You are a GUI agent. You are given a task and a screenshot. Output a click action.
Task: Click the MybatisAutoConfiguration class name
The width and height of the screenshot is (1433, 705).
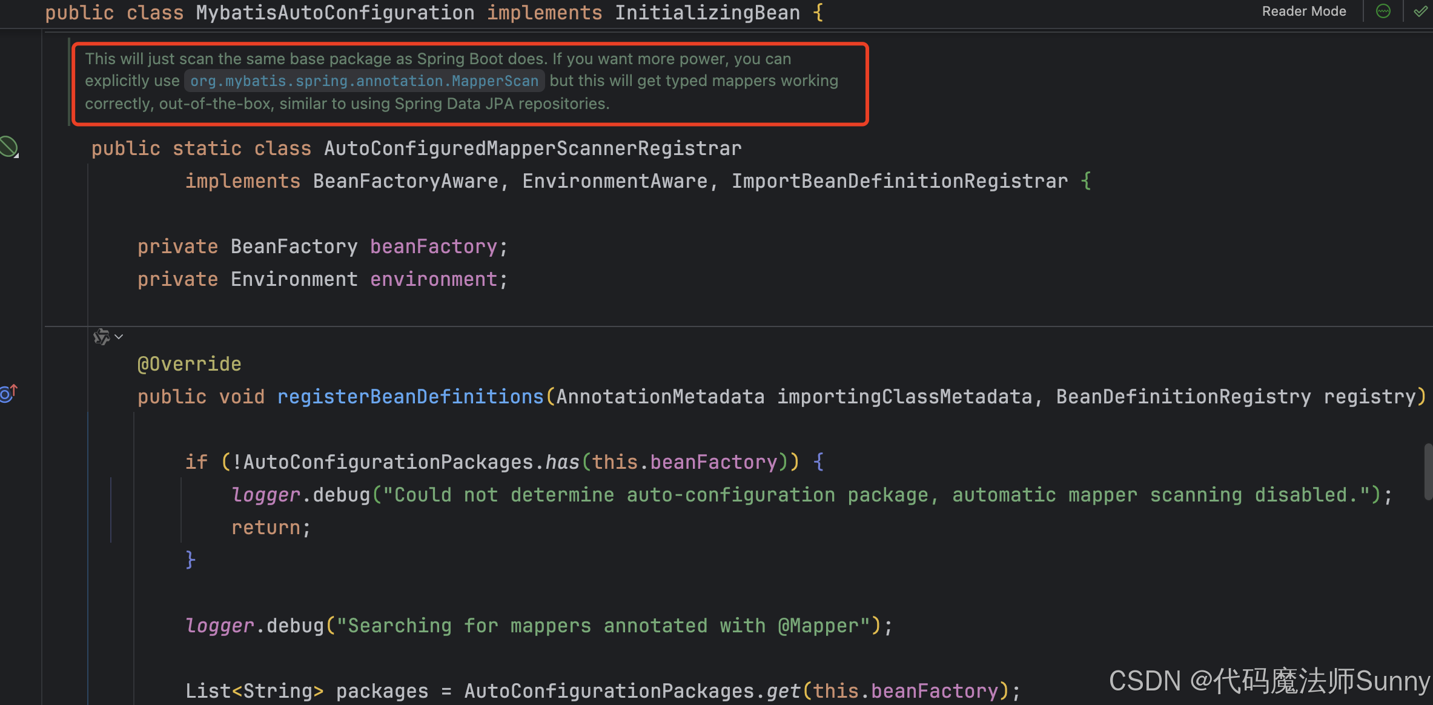click(335, 13)
